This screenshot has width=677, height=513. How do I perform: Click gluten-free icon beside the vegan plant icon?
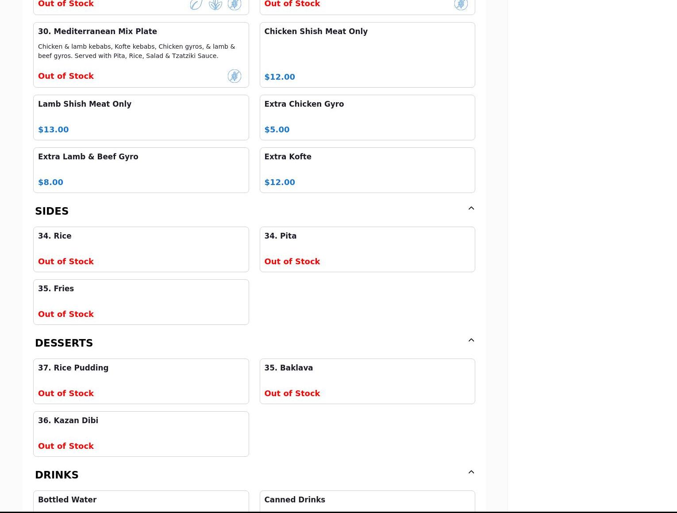tap(234, 4)
